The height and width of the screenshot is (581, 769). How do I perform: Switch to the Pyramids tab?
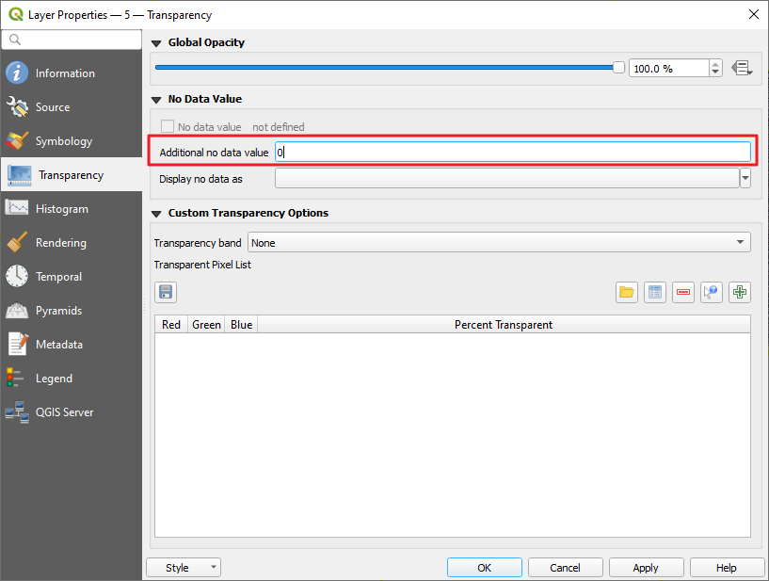(x=58, y=311)
